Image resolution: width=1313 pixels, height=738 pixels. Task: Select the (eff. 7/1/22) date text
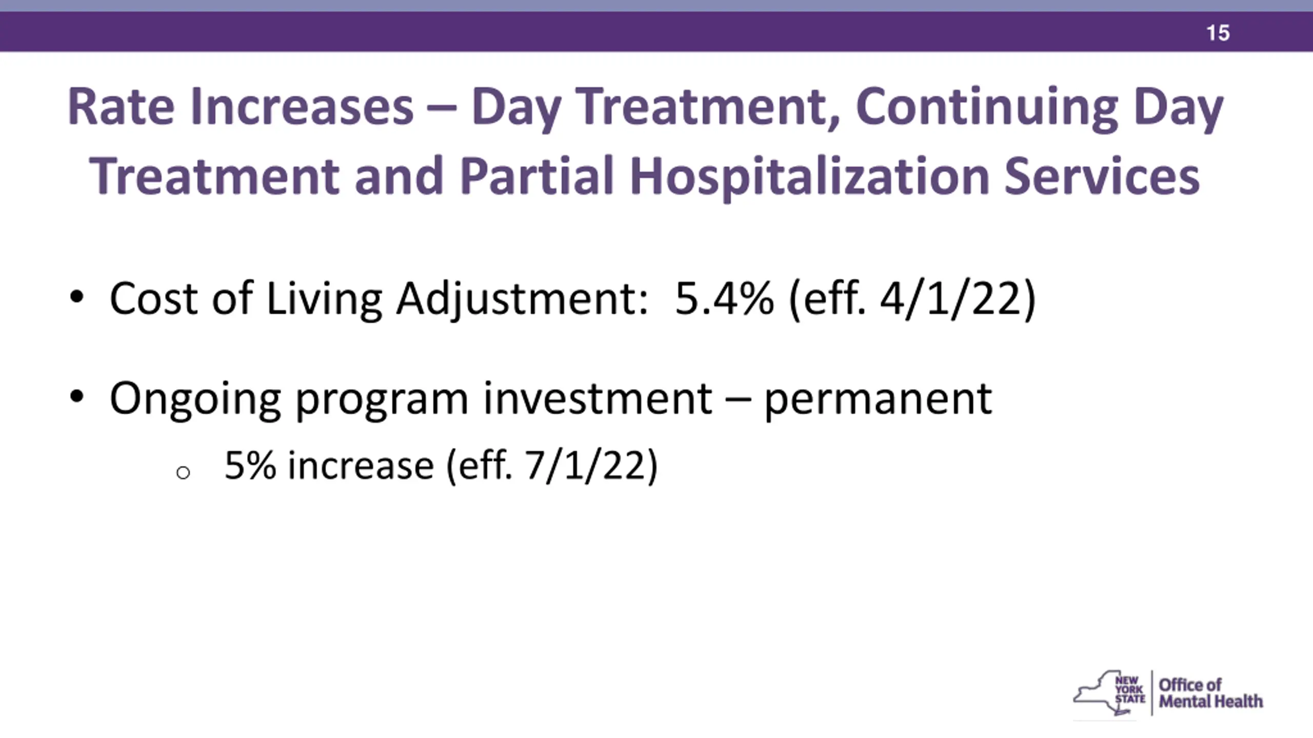point(552,466)
